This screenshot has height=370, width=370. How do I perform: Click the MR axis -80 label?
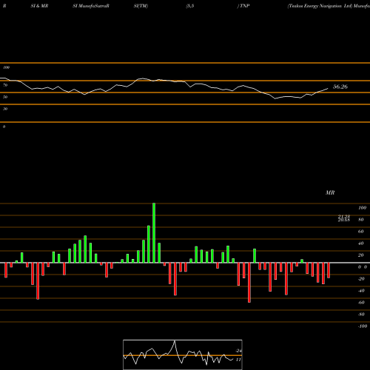point(361,314)
